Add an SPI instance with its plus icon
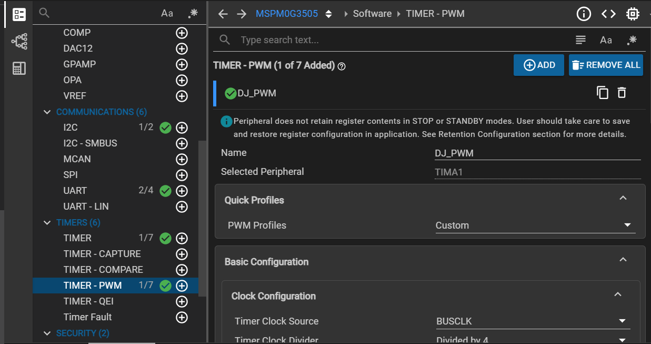Image resolution: width=651 pixels, height=344 pixels. (x=182, y=175)
